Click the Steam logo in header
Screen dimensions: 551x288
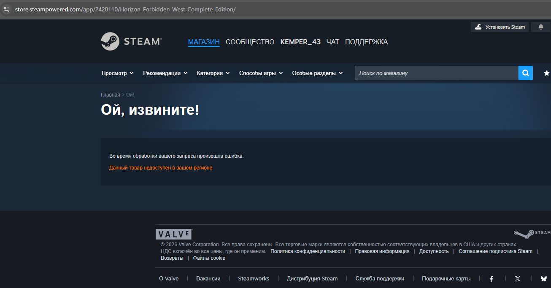pyautogui.click(x=131, y=41)
